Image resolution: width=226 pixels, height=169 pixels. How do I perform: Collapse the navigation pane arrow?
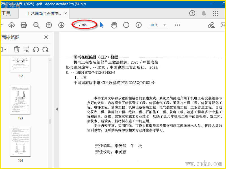tap(57, 109)
